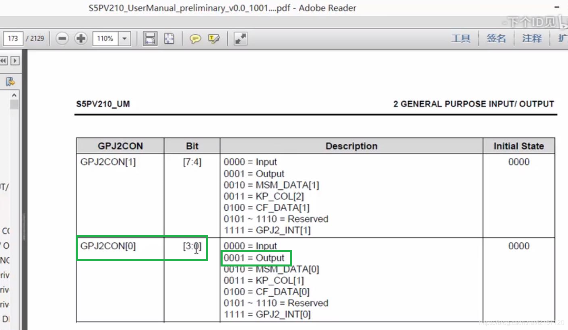Select the sticky note comment tool
568x330 pixels.
point(196,39)
